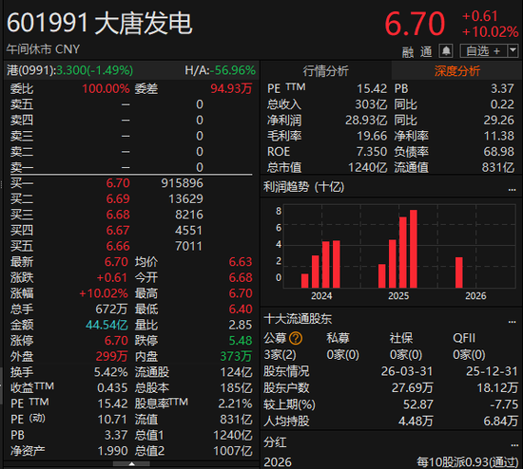Screen dimensions: 523x469
Task: Select the 买一 price 6.70
Action: tap(118, 183)
